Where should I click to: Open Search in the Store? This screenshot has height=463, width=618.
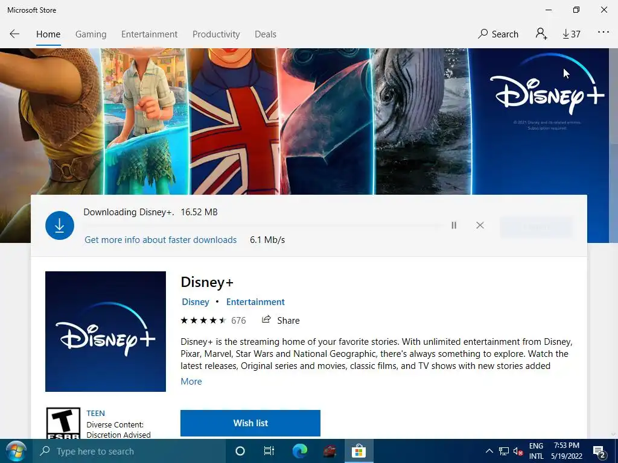(498, 34)
